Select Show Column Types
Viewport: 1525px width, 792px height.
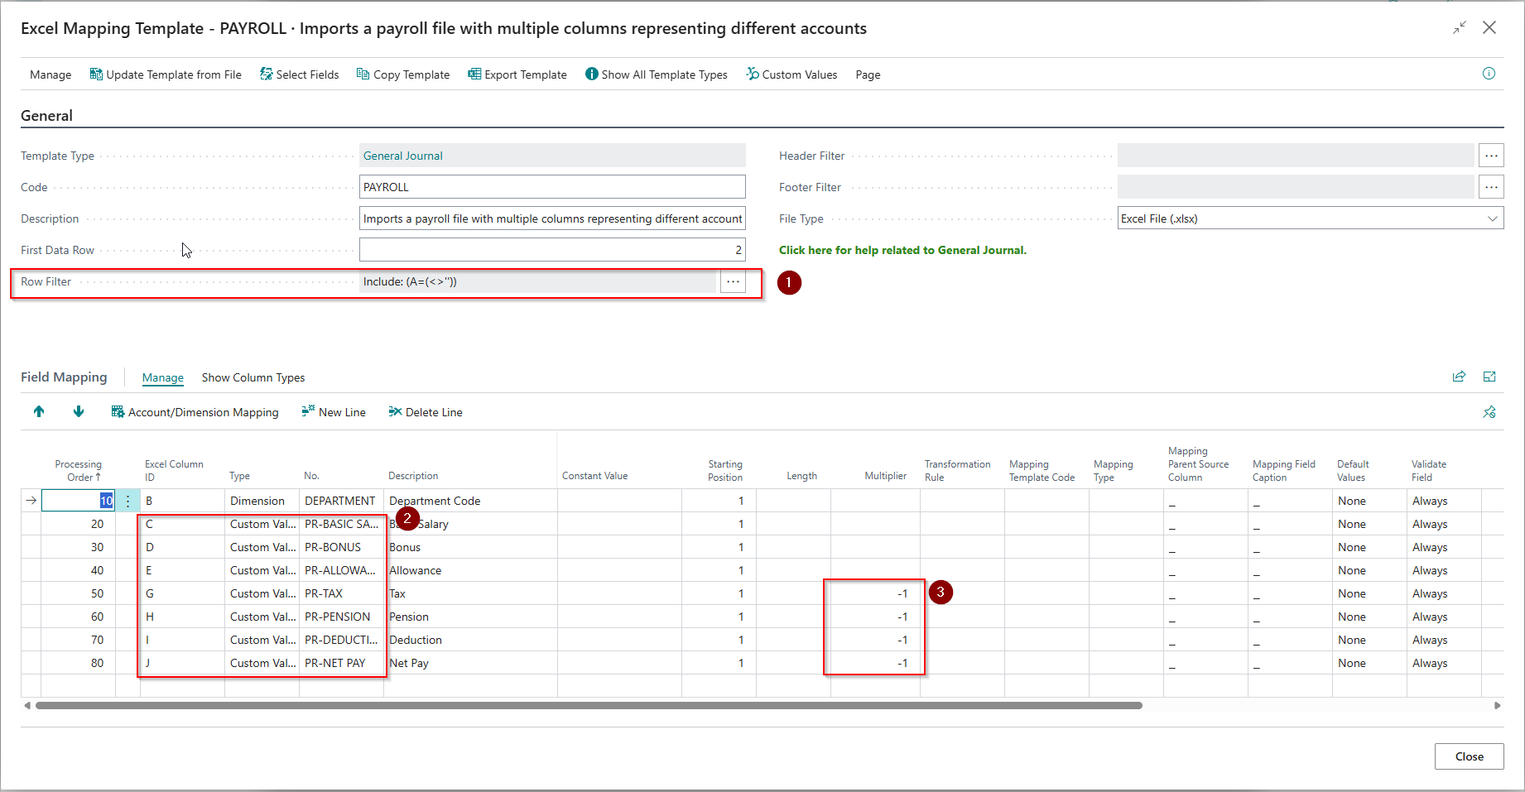[x=253, y=377]
